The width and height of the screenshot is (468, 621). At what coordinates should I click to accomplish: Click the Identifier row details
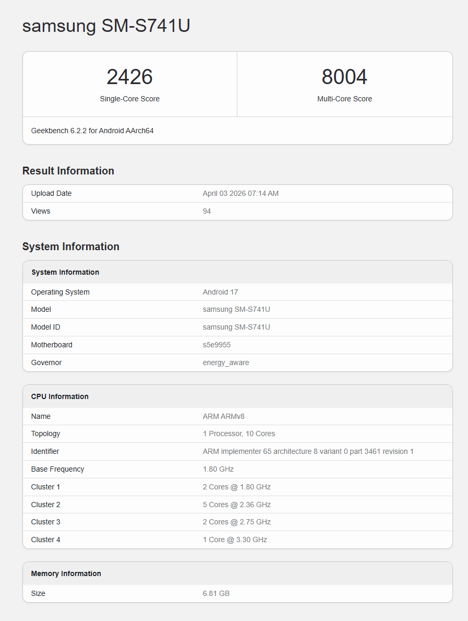point(308,451)
